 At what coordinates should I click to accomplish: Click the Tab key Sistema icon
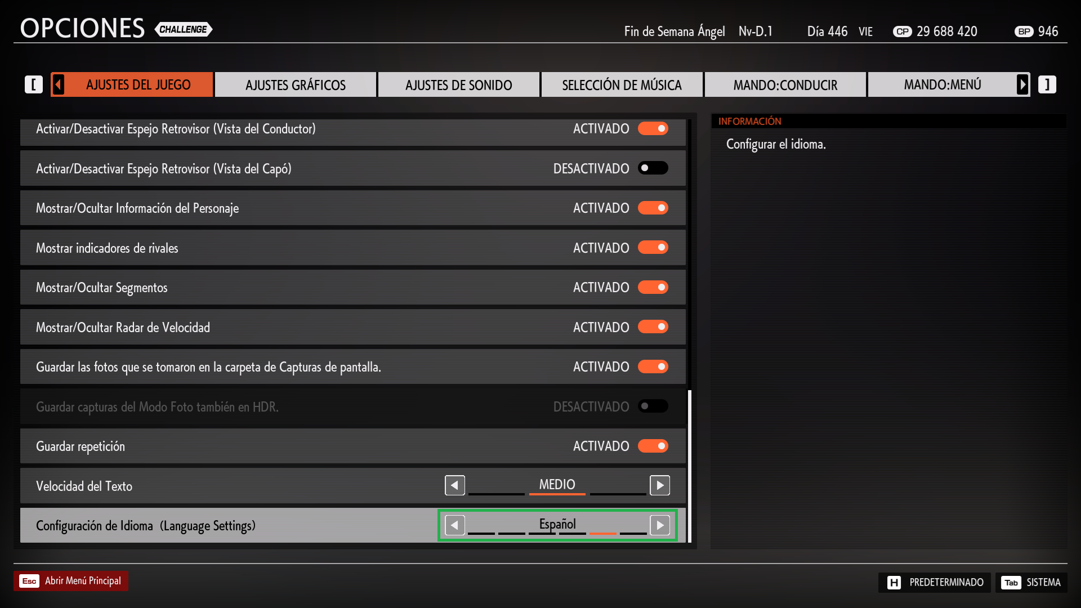[x=1011, y=583]
